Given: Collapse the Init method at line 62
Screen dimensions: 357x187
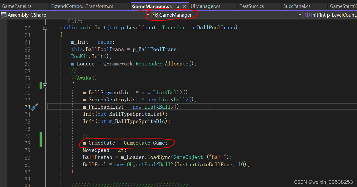Looking at the screenshot, I should point(45,28).
